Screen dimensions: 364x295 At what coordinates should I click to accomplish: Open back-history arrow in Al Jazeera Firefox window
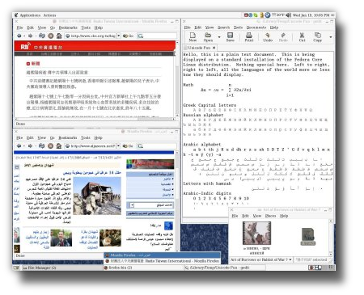[x=24, y=146]
